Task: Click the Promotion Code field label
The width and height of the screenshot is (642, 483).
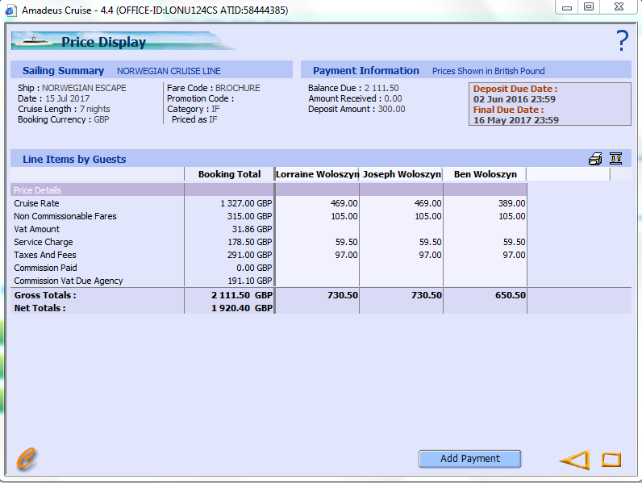Action: [200, 98]
